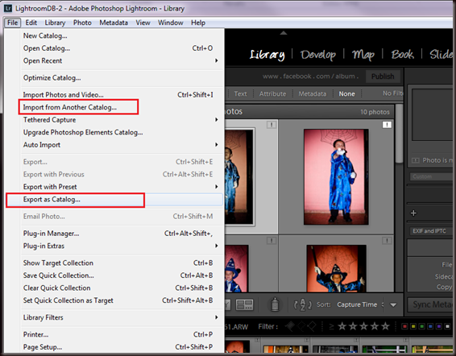This screenshot has width=456, height=356.
Task: Switch to the Develop module
Action: pyautogui.click(x=318, y=55)
